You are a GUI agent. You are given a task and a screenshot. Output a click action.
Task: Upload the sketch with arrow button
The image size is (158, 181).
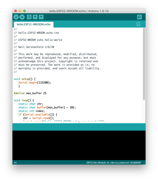click(22, 17)
